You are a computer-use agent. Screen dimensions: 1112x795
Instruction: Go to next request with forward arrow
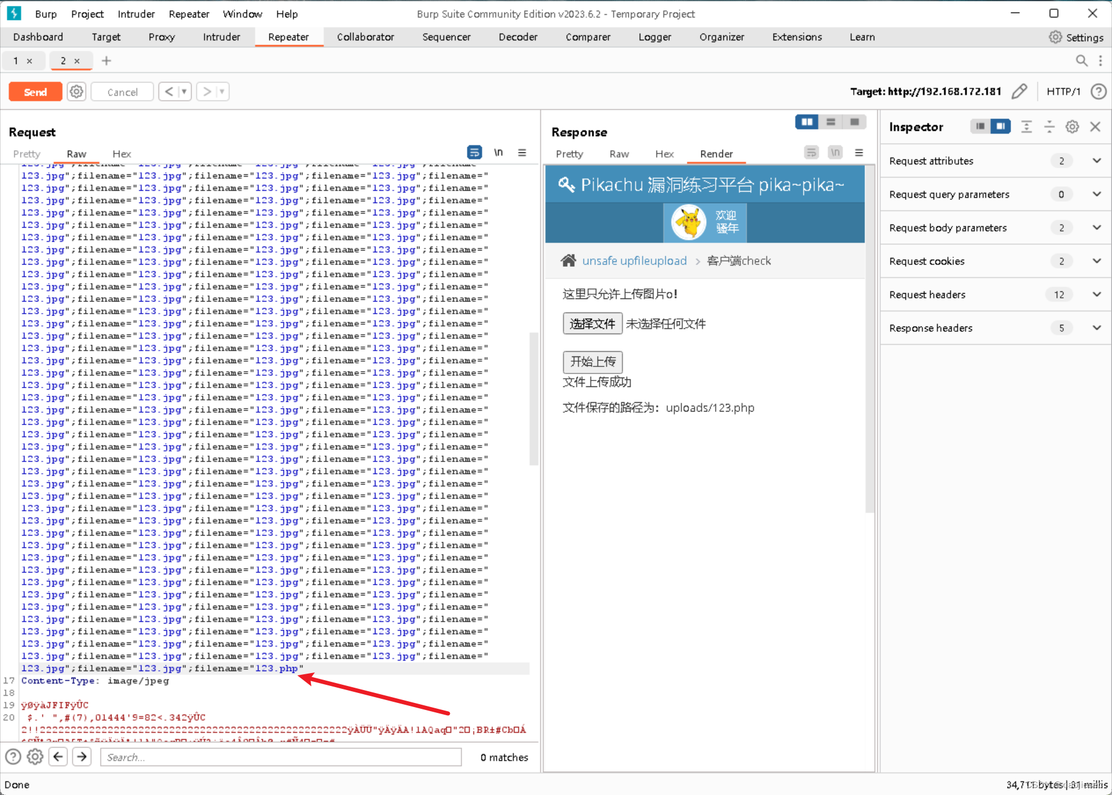pos(207,91)
